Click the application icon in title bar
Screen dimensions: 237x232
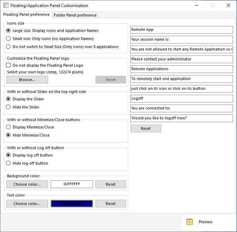6,6
